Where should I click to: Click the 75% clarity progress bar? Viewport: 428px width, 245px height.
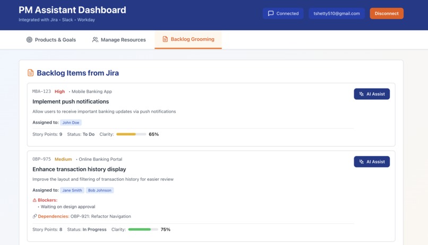coord(143,230)
